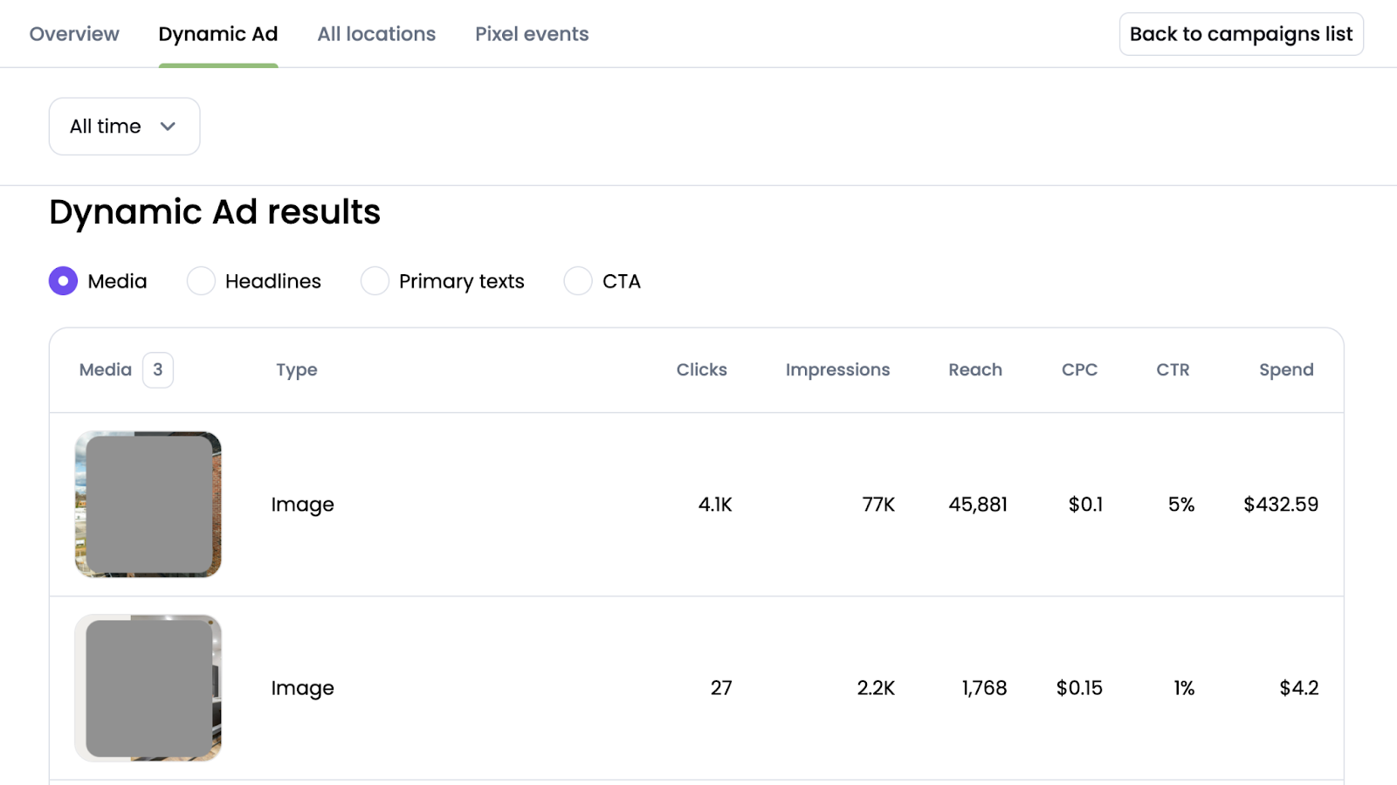Click the Reach column header
Screen dimensions: 1397x785
[975, 370]
